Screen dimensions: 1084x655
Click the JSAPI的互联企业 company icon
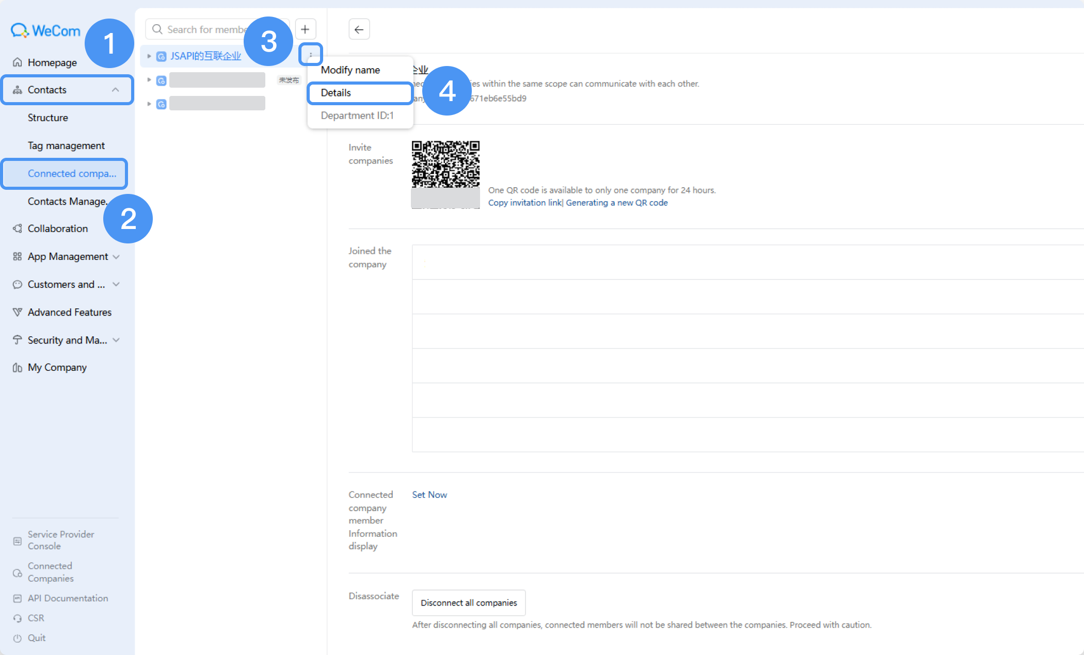161,56
